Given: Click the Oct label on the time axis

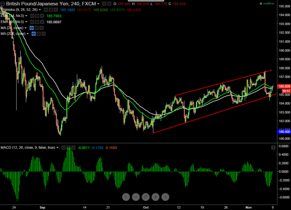Looking at the screenshot, I should (x=146, y=208).
